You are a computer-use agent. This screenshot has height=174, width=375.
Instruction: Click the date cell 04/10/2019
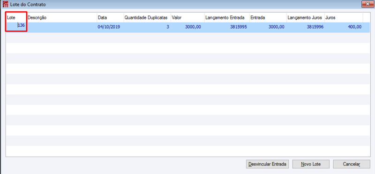click(110, 27)
